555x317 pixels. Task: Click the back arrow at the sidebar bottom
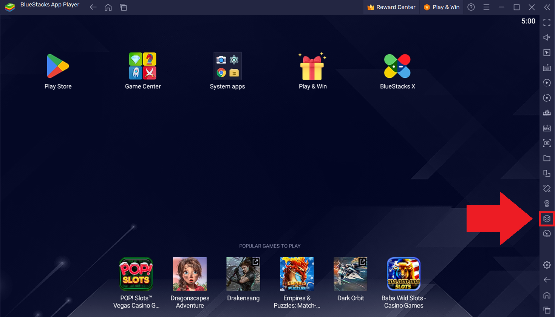coord(547,280)
